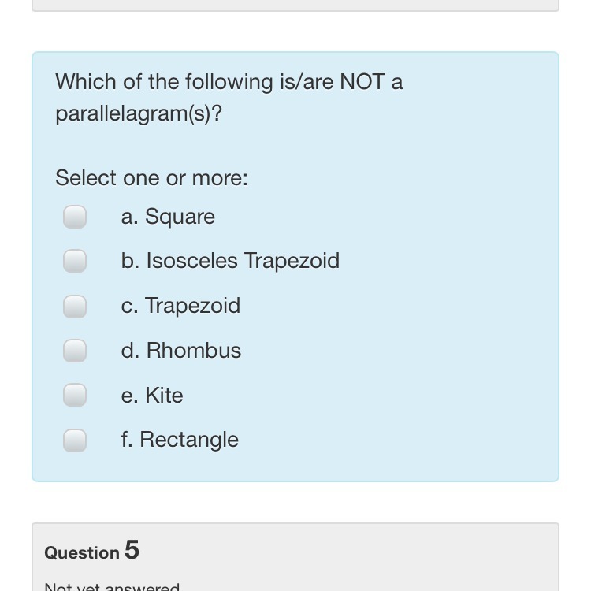Viewport: 591px width, 591px height.
Task: Toggle the Rectangle checkbox
Action: point(75,440)
